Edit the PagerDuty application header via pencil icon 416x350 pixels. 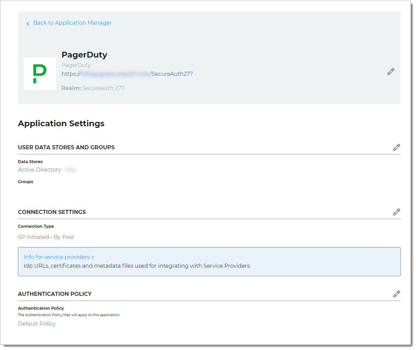coord(391,71)
